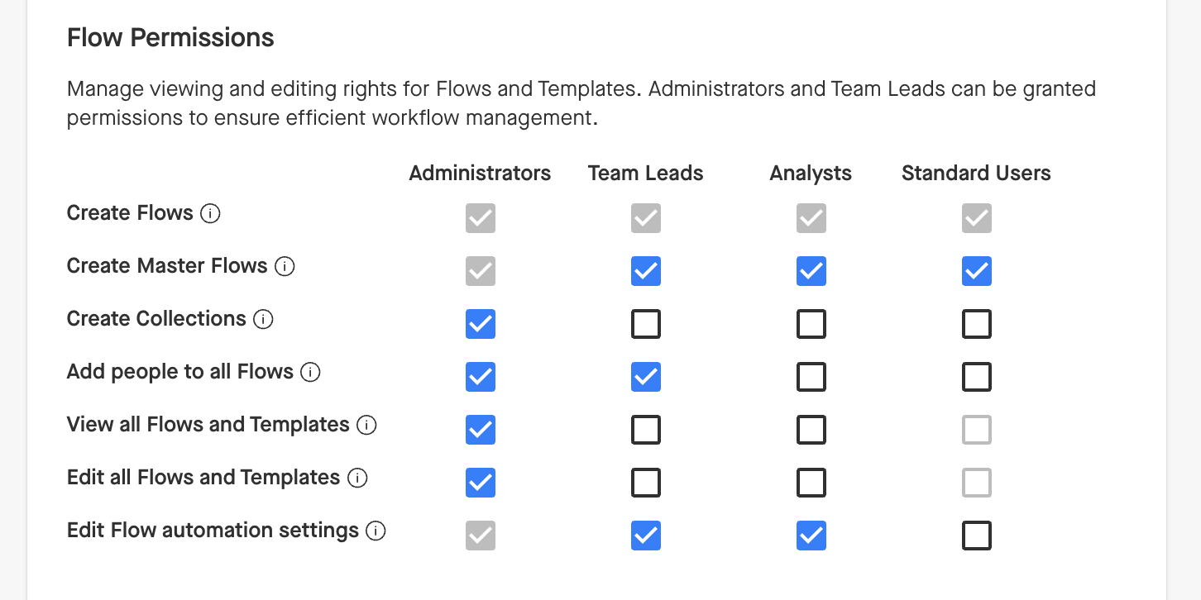Uncheck Create Collections for Administrators
Viewport: 1201px width, 600px height.
point(481,324)
